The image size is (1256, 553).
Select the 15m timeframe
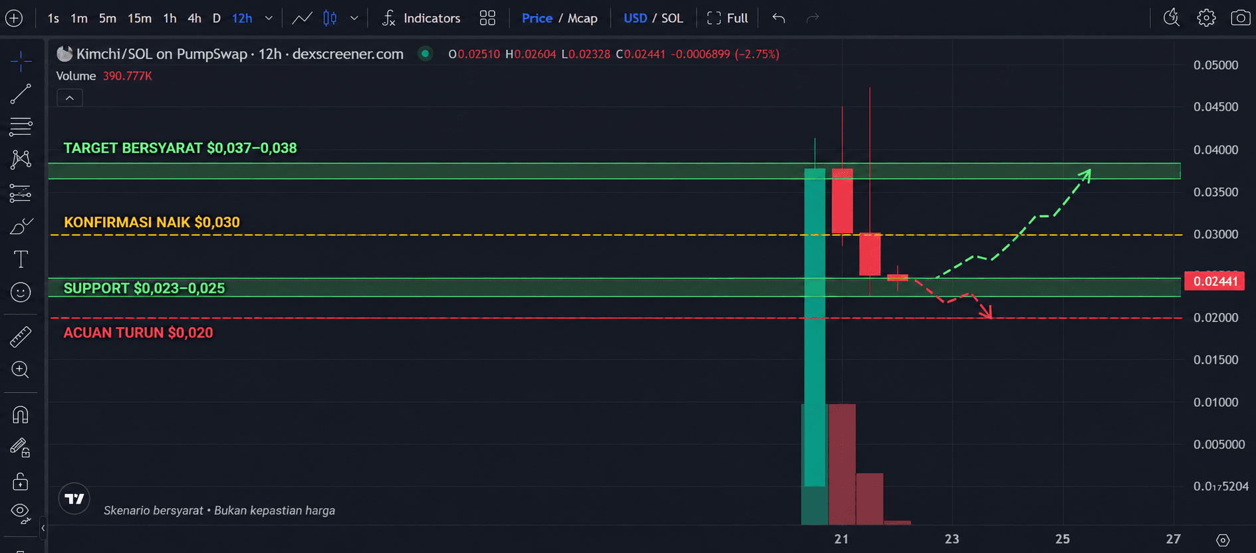tap(140, 18)
